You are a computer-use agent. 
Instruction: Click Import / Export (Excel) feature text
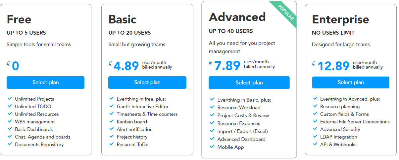[243, 131]
